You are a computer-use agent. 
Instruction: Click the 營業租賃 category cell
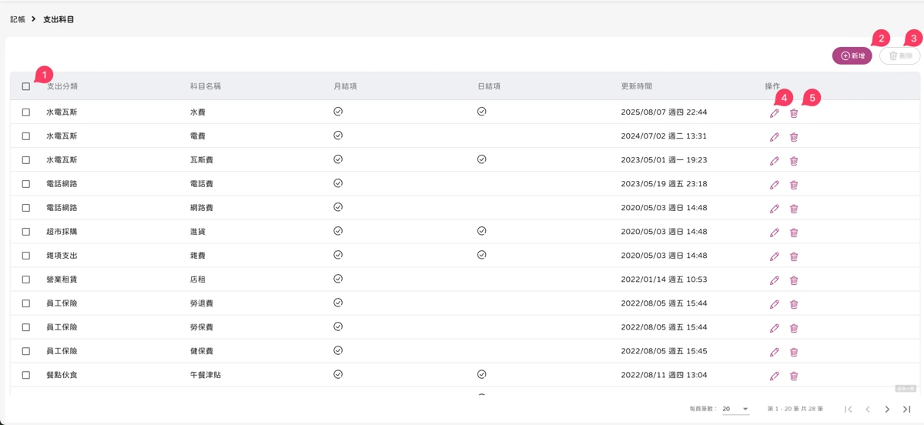[x=62, y=279]
